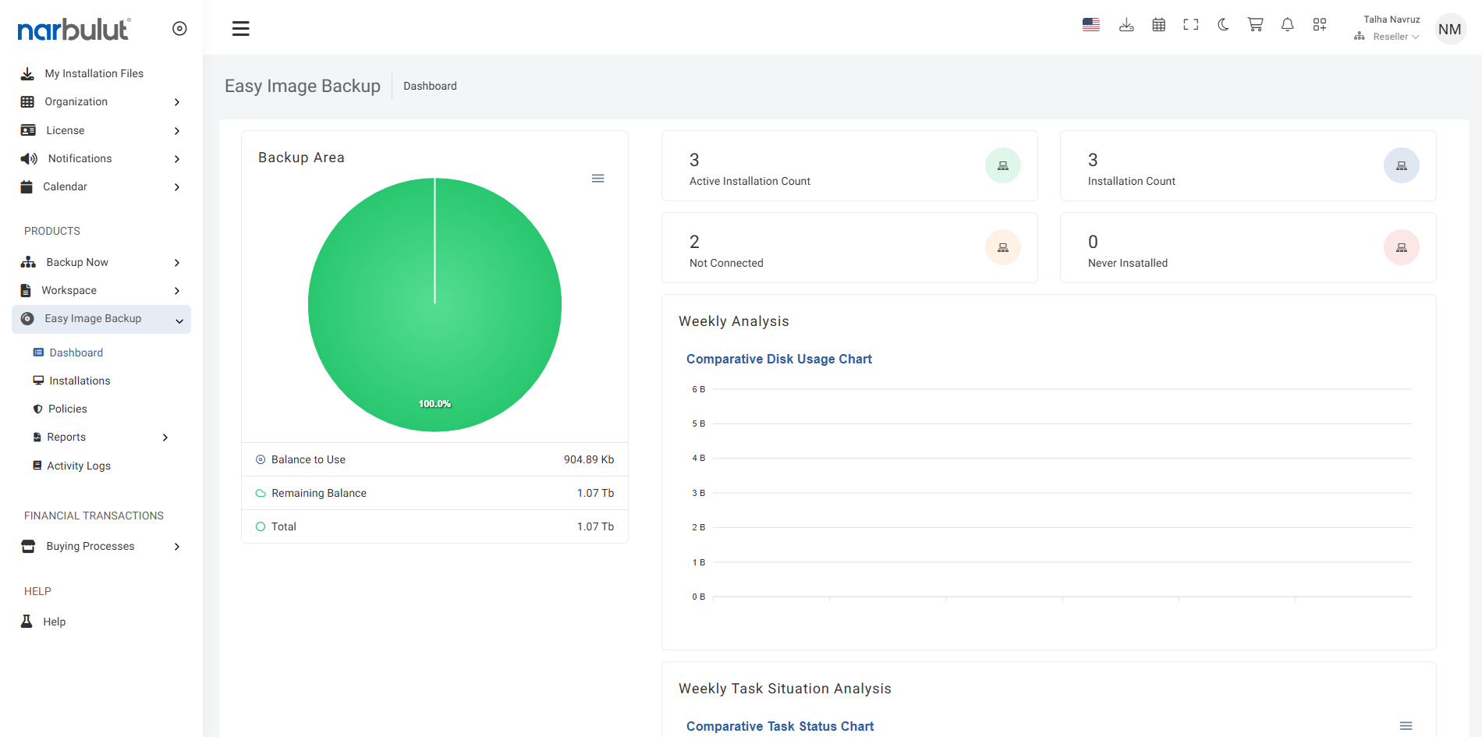Toggle dark mode with the moon icon

(1223, 25)
